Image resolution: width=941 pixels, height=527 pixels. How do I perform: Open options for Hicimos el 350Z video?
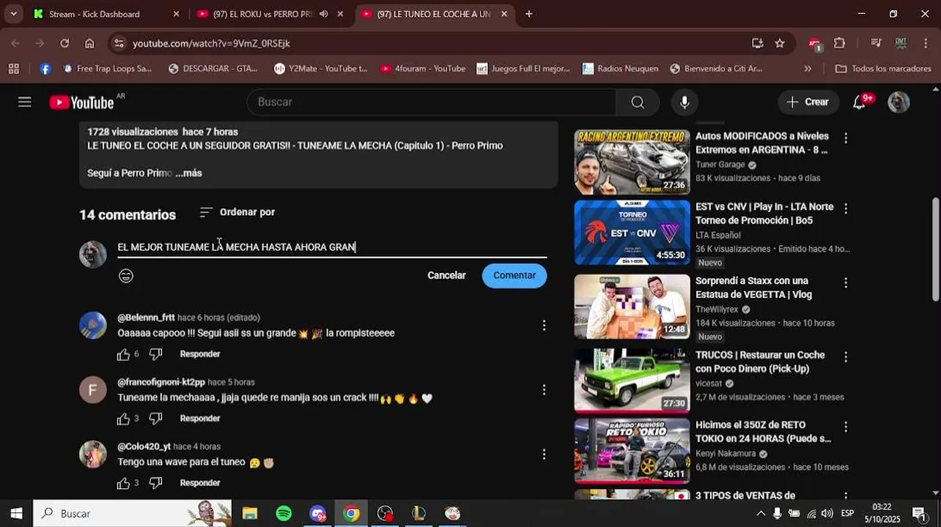pyautogui.click(x=846, y=427)
